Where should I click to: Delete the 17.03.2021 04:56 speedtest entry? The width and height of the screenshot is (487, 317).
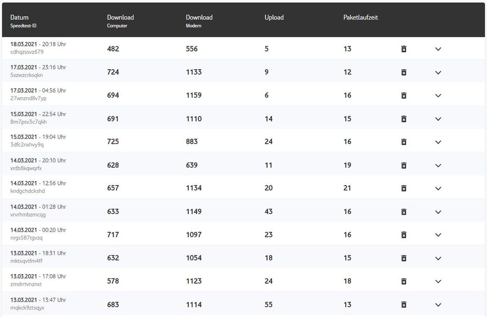point(404,96)
